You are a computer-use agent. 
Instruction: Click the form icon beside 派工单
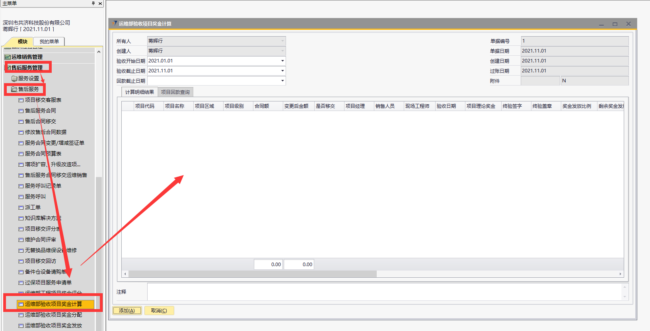click(x=21, y=208)
